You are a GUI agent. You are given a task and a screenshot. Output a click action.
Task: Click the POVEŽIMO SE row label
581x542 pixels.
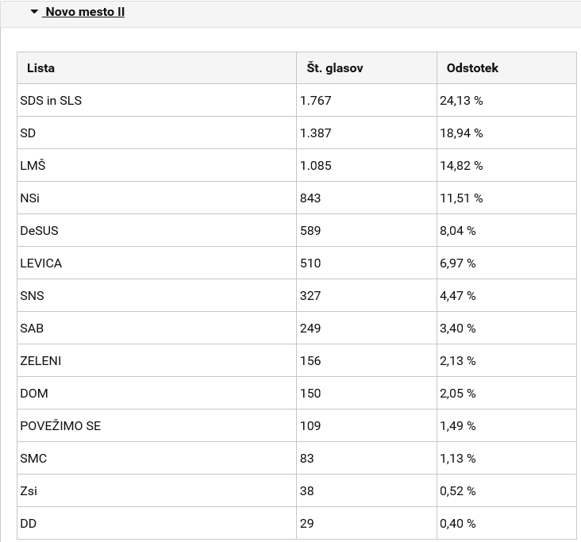60,425
